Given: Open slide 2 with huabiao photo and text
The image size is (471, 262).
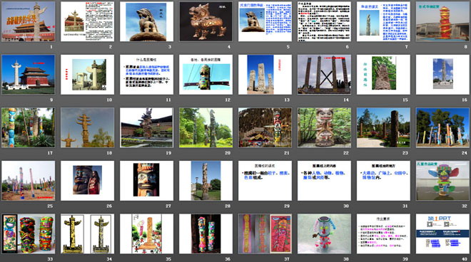Looking at the screenshot, I should point(87,21).
